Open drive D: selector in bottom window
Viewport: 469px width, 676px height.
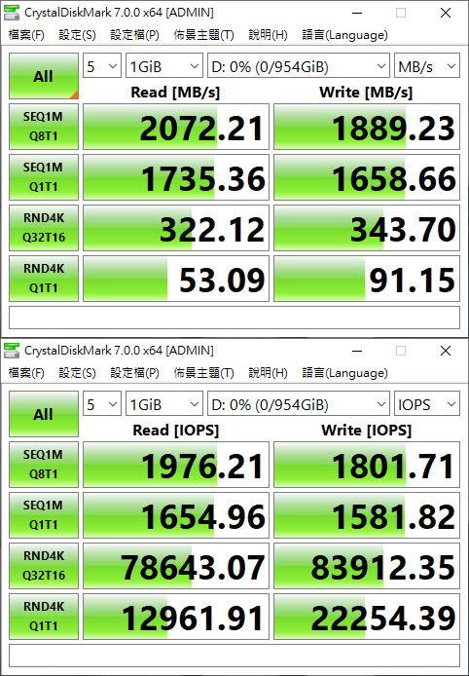point(298,404)
